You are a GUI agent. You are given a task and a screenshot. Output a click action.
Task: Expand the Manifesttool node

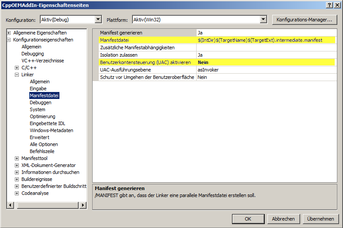[x=17, y=158]
